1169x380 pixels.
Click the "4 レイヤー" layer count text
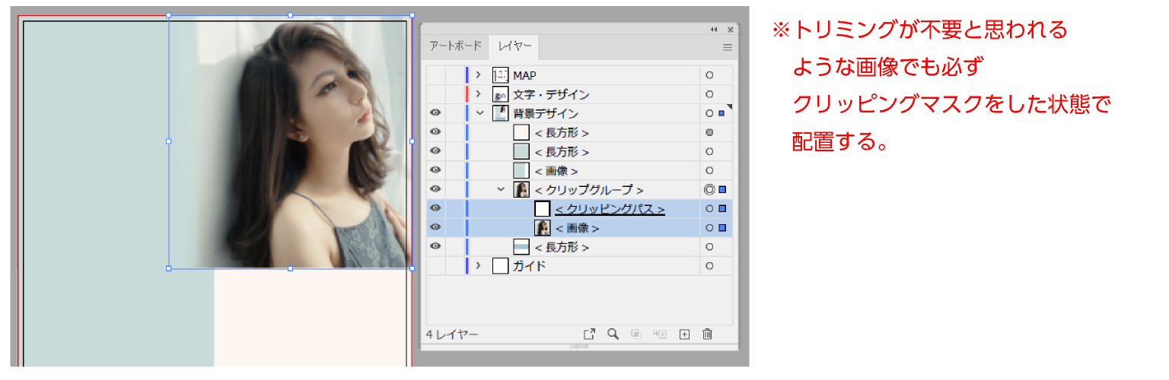pyautogui.click(x=452, y=334)
